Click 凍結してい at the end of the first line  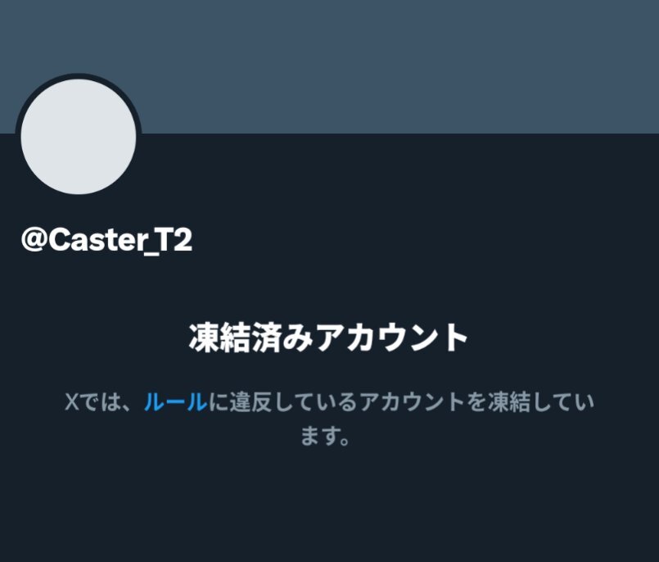tap(541, 401)
